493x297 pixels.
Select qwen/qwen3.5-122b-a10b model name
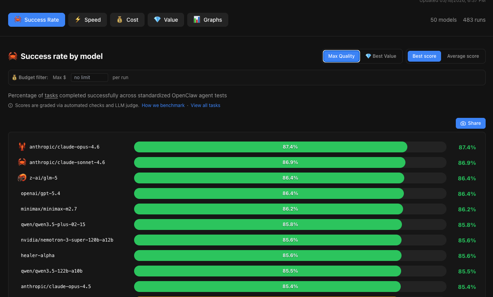pyautogui.click(x=52, y=271)
